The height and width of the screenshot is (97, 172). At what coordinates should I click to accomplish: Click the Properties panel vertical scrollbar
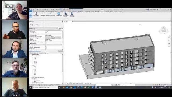[63, 40]
